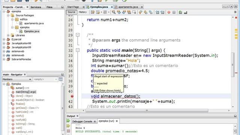
Task: Toggle Highlight Search icon
Action: tap(129, 12)
